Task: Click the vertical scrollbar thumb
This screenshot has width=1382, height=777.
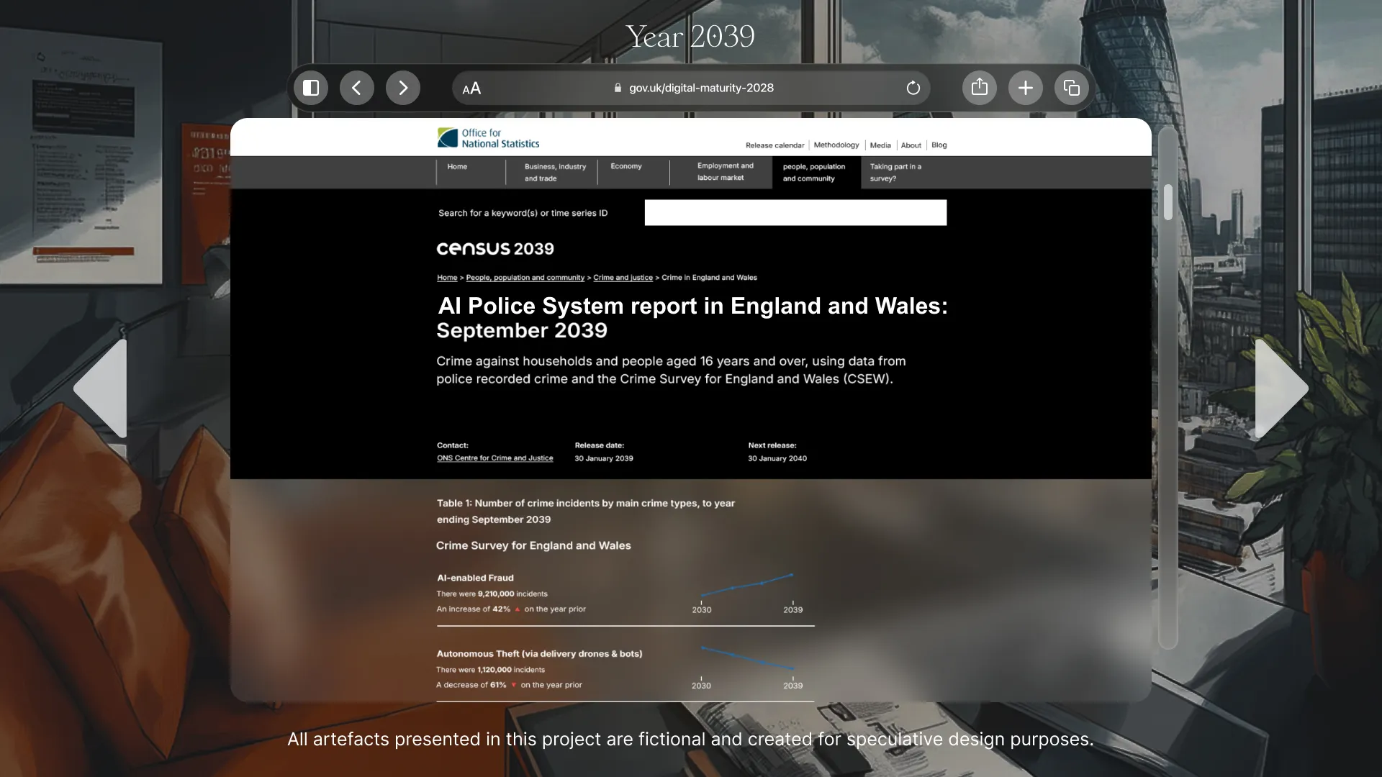Action: pos(1168,202)
